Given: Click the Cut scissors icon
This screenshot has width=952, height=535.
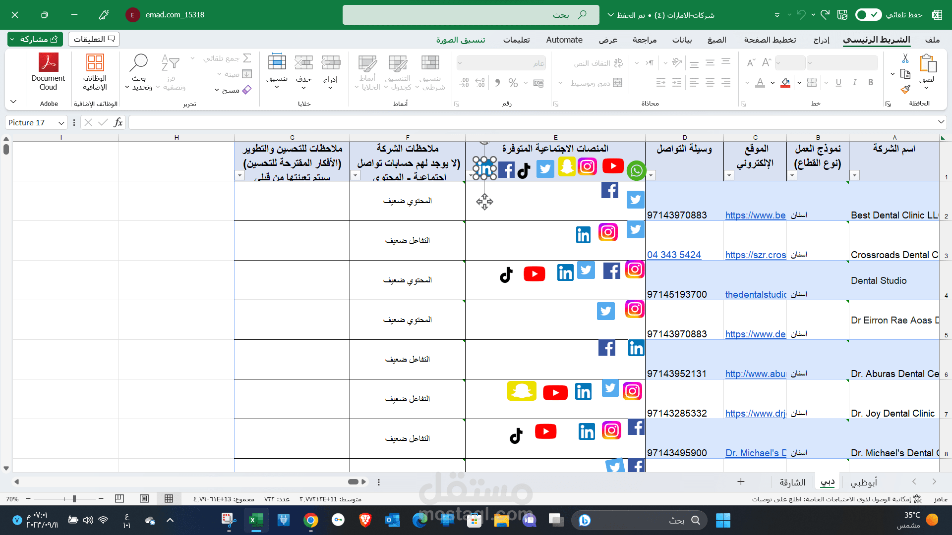Looking at the screenshot, I should (x=905, y=58).
